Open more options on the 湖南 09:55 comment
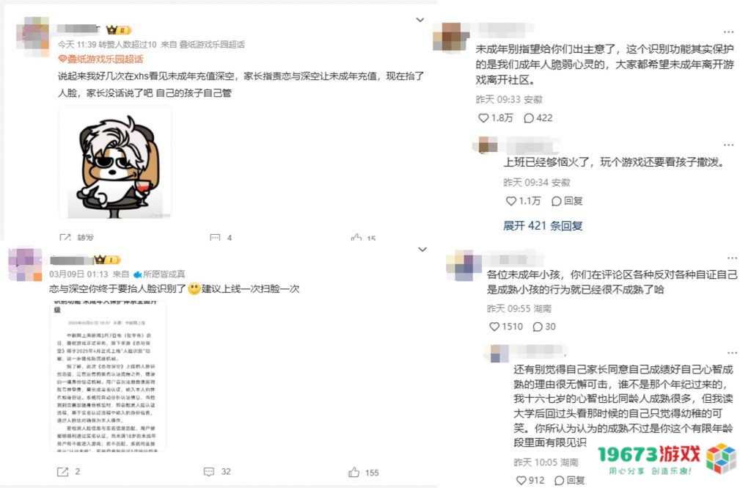 pyautogui.click(x=732, y=258)
